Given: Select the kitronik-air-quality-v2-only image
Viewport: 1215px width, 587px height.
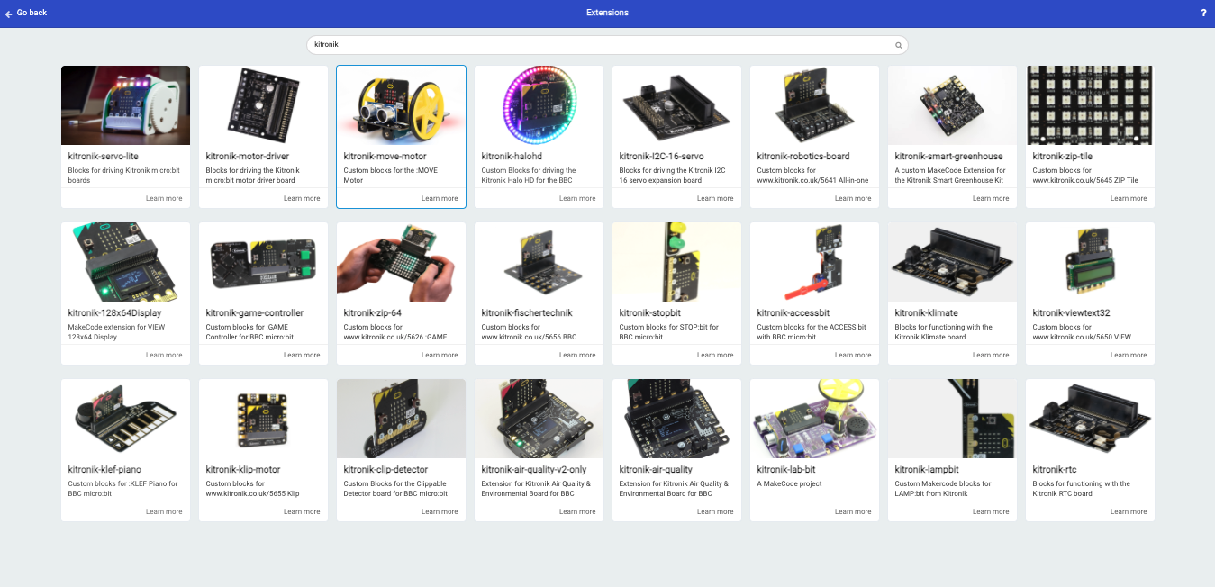Looking at the screenshot, I should tap(539, 419).
